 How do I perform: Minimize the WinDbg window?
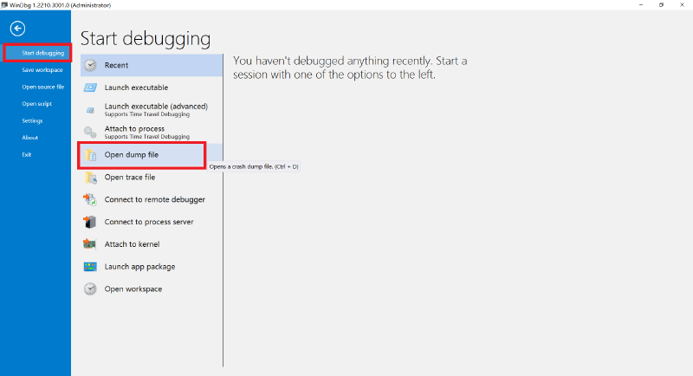tap(641, 5)
